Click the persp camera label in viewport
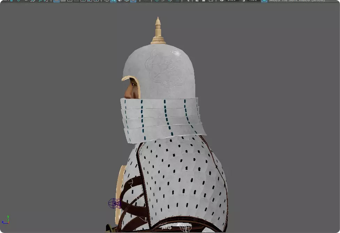Image resolution: width=340 pixels, height=233 pixels. [167, 228]
